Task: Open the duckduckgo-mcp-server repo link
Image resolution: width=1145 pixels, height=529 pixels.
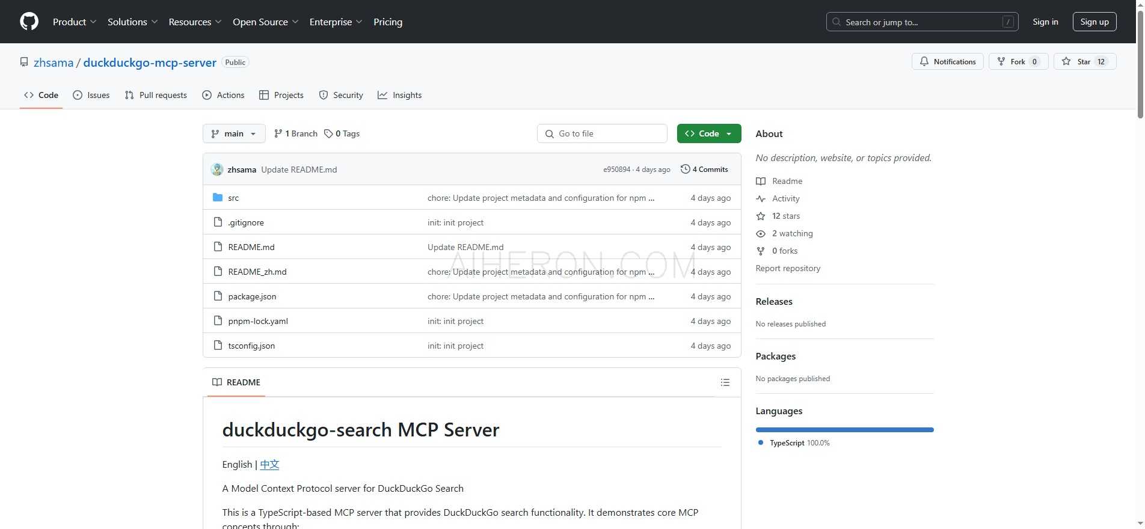Action: (x=150, y=63)
